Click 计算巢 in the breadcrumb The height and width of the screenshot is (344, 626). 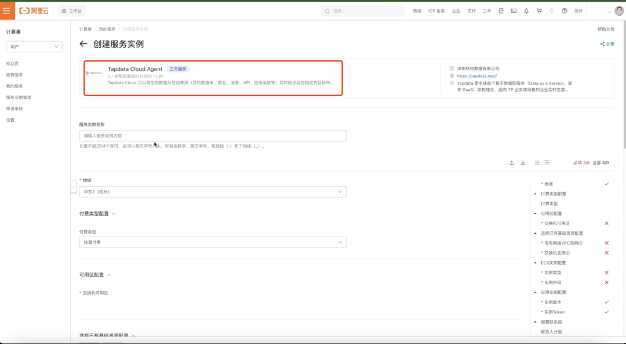tap(85, 29)
